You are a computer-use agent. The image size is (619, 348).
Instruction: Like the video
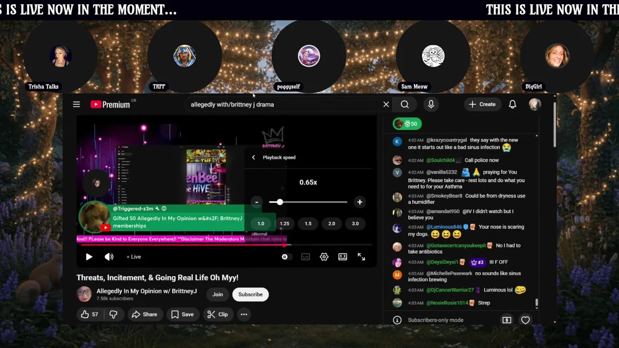point(89,314)
